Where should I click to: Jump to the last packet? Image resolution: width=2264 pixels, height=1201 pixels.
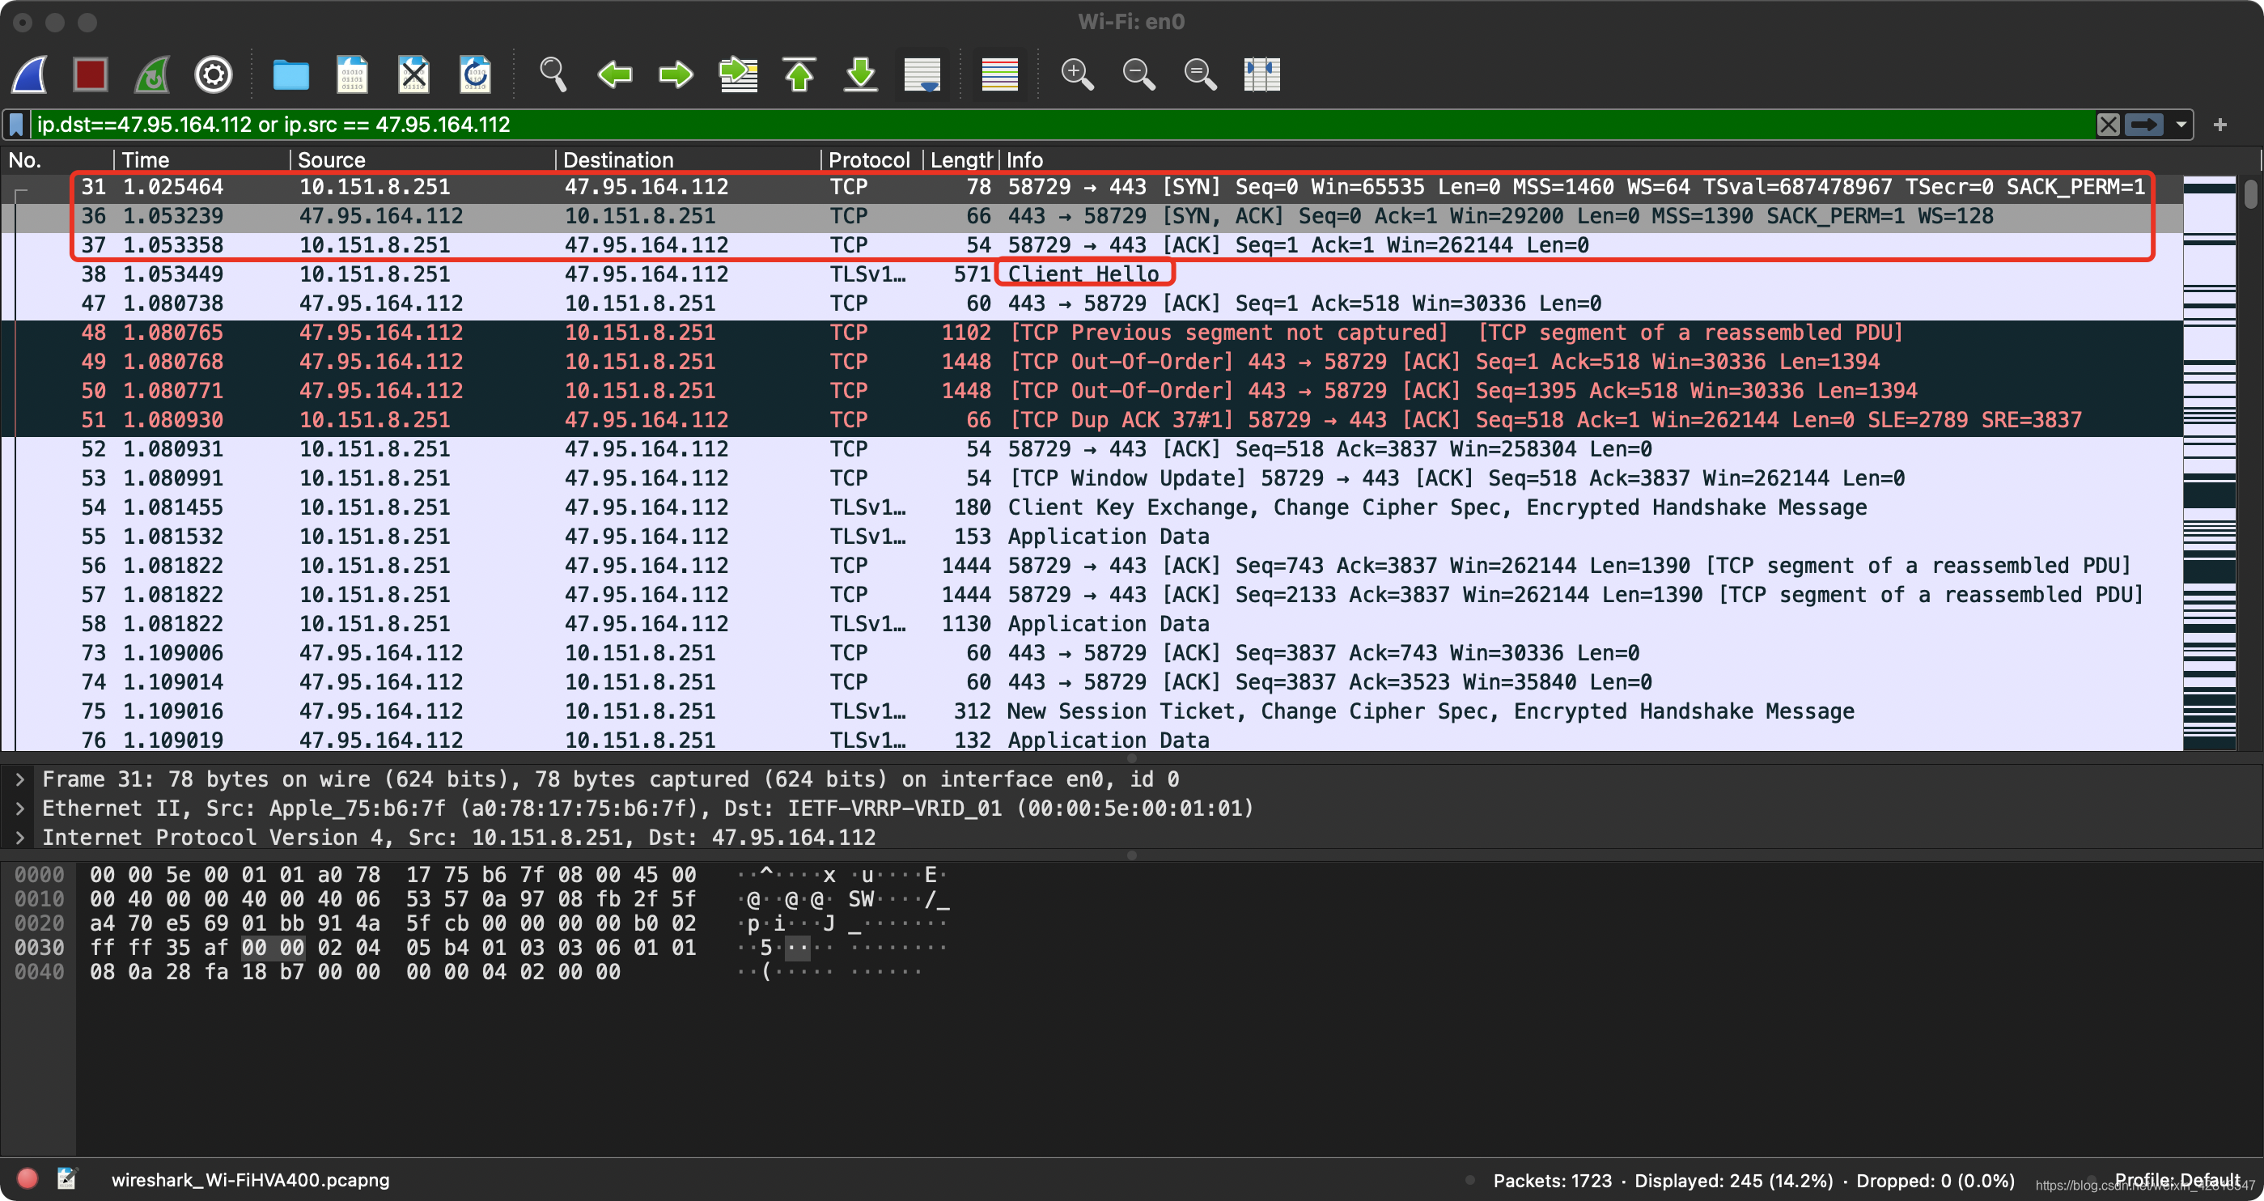[860, 74]
